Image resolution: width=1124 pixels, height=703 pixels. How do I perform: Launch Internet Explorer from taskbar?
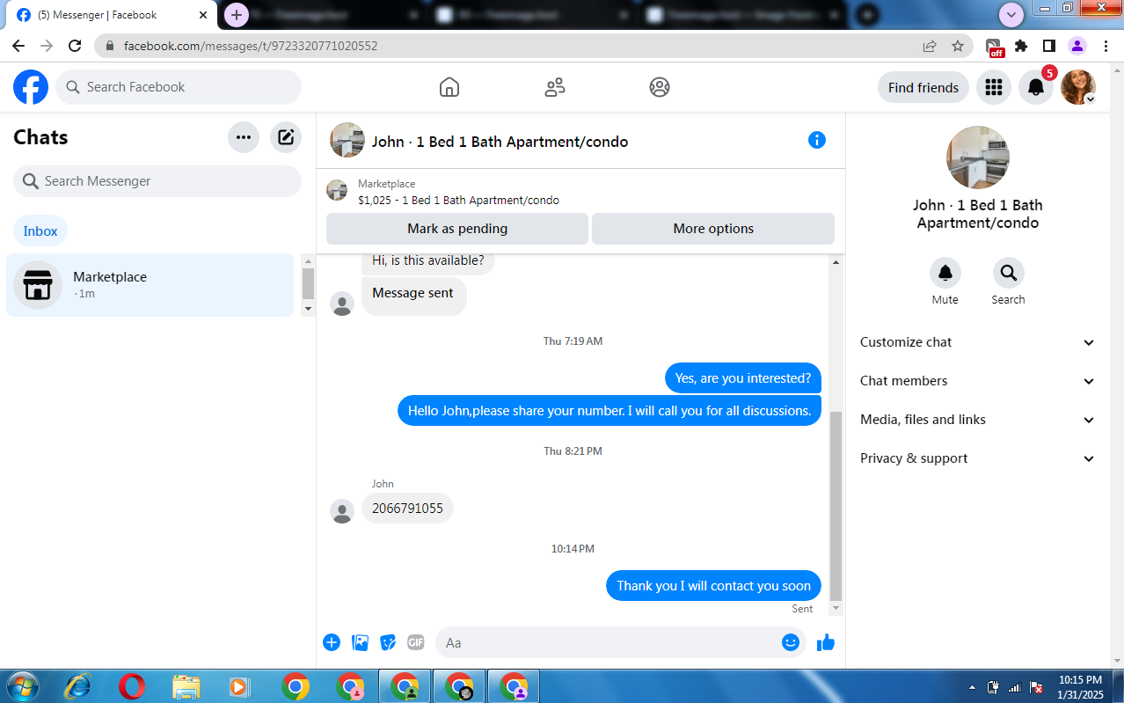[77, 686]
